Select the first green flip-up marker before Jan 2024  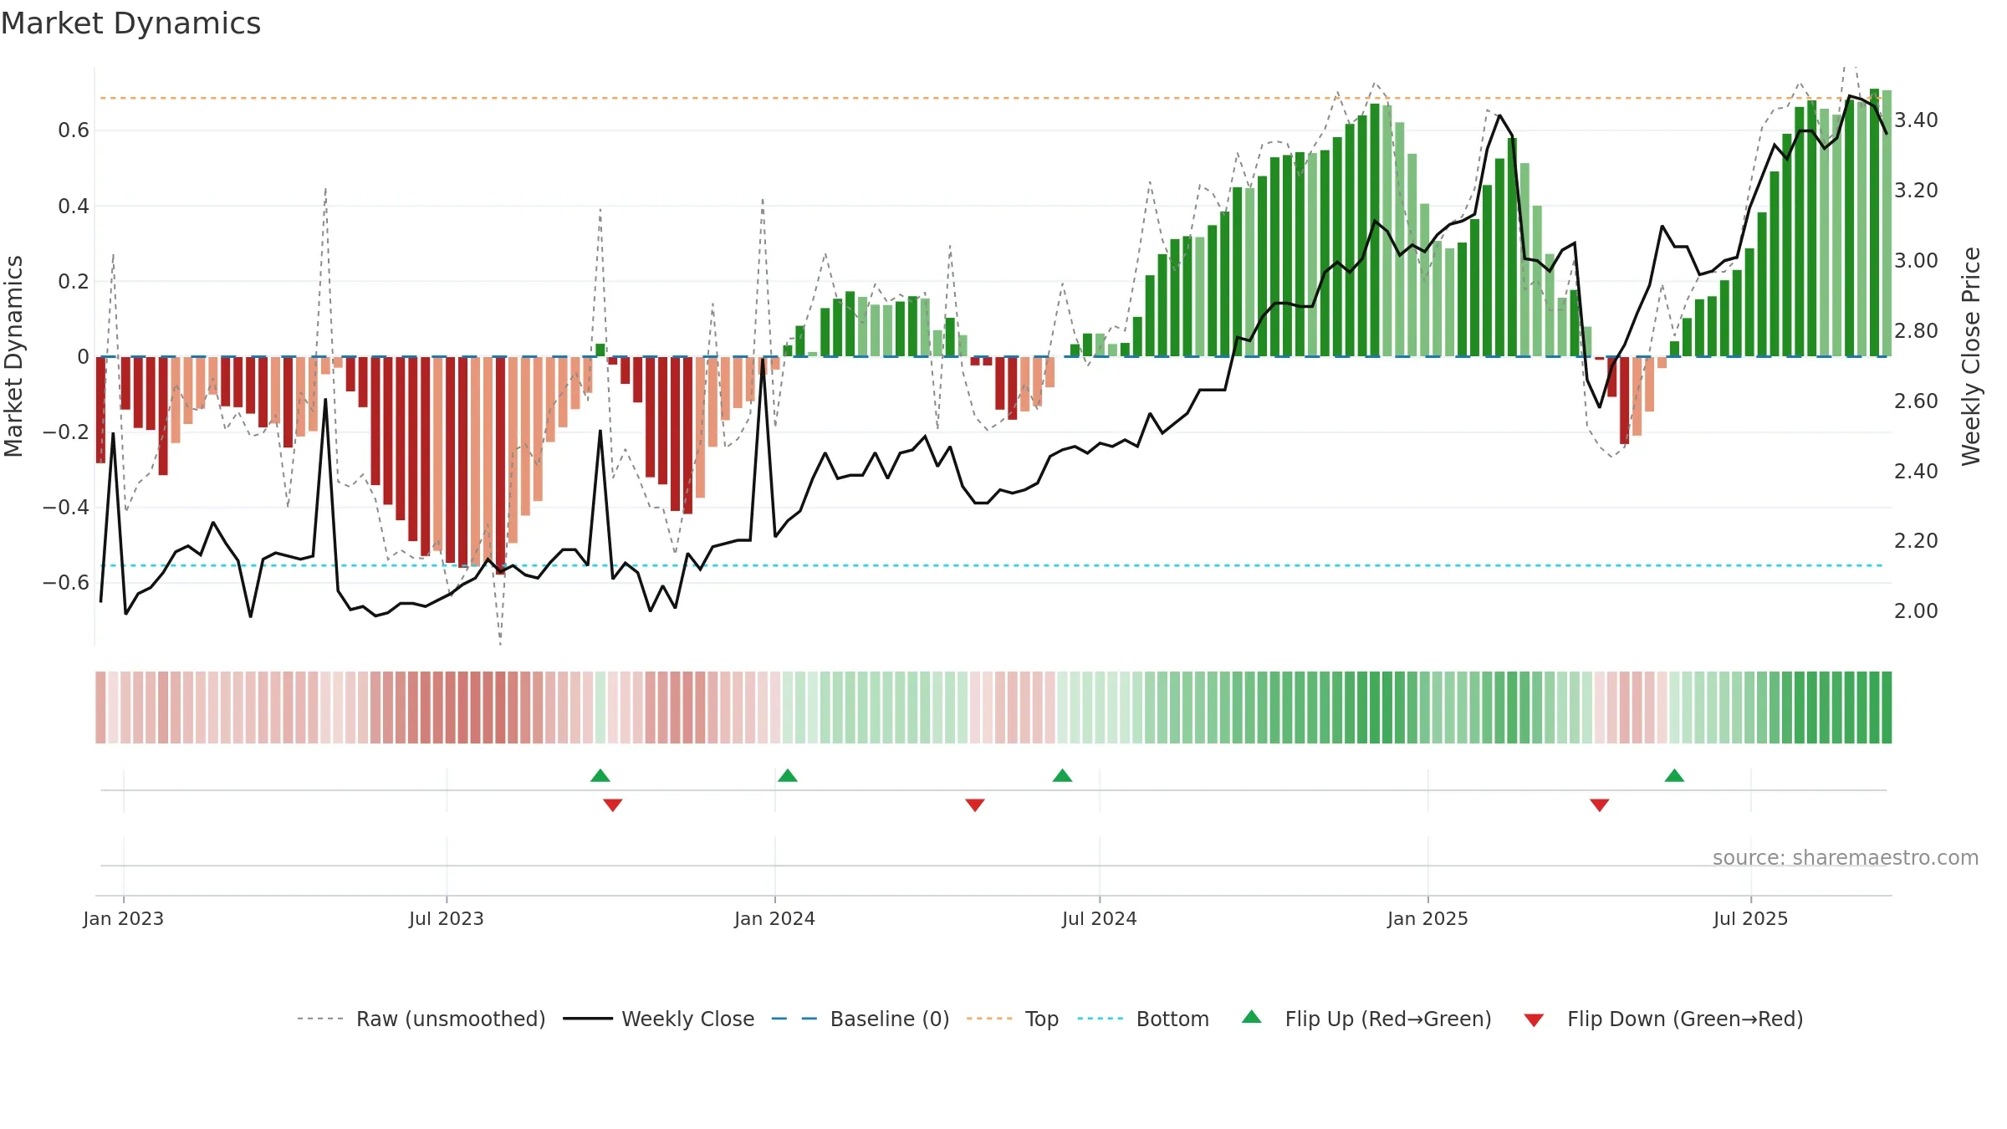[x=600, y=775]
